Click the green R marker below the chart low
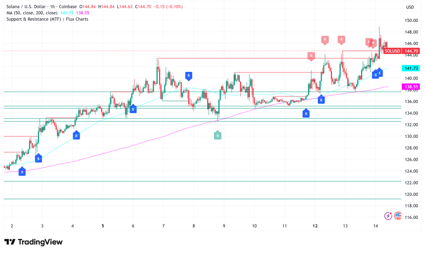 point(217,135)
